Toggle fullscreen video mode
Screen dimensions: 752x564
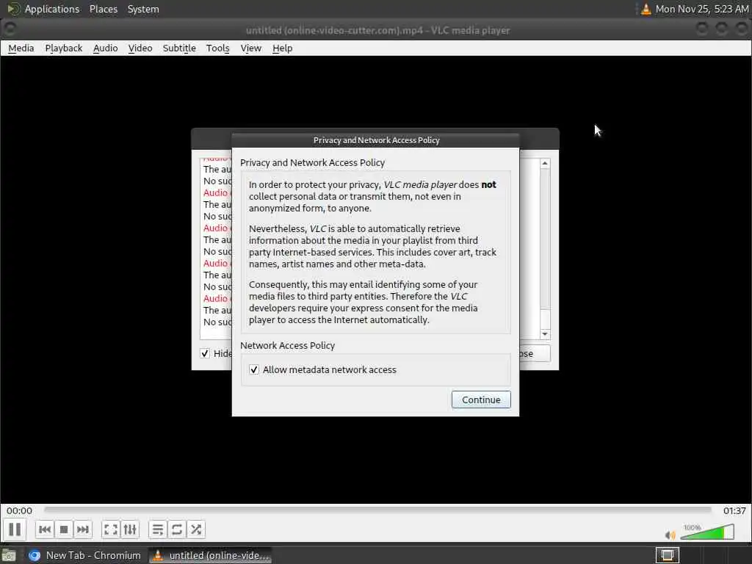tap(111, 529)
